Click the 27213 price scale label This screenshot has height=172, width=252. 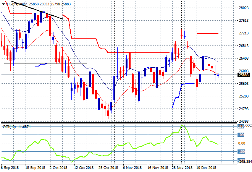point(244,33)
